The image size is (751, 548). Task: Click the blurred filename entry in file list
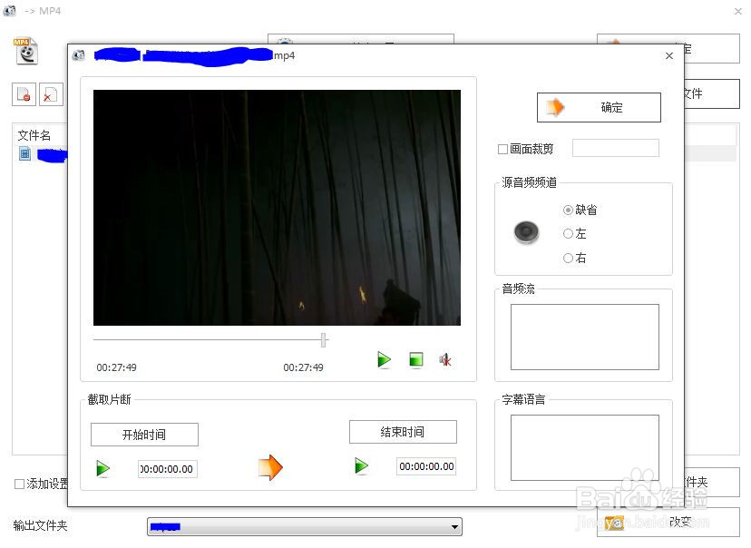click(x=53, y=153)
